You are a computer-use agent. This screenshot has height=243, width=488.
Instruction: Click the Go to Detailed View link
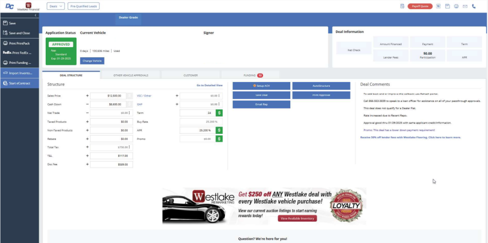pyautogui.click(x=209, y=85)
